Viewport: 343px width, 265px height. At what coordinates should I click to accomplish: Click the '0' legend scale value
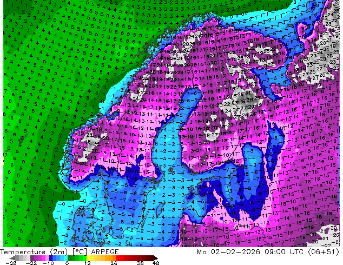[67, 263]
